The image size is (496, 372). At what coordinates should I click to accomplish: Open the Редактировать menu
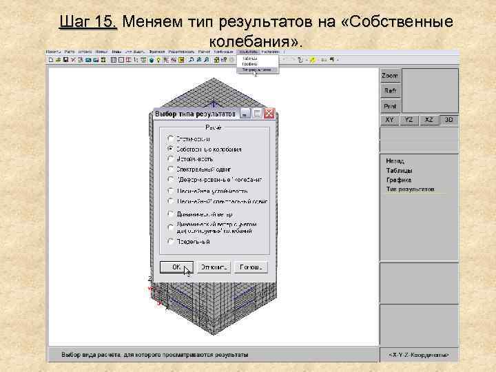[181, 52]
